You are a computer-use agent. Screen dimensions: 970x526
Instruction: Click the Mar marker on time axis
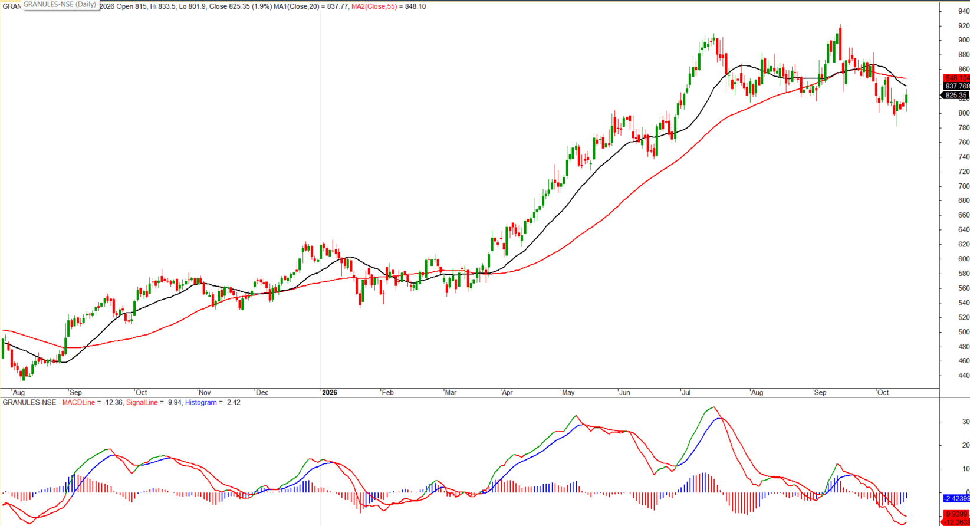451,392
